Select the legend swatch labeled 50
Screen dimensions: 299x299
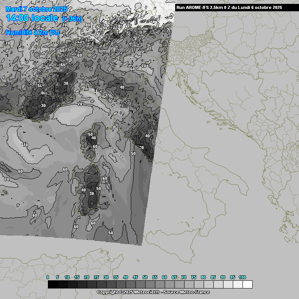(150, 285)
